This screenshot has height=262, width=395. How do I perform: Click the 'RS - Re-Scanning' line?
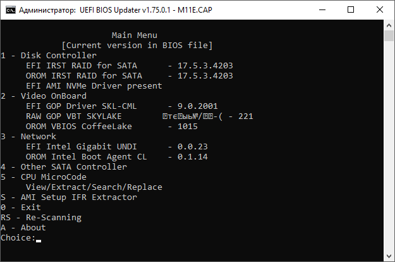pos(41,217)
